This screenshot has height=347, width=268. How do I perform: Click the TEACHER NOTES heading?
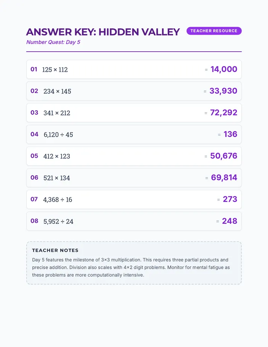click(55, 250)
